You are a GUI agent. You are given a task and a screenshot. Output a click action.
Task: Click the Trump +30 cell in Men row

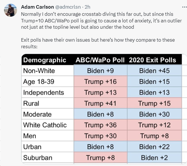[100, 136]
